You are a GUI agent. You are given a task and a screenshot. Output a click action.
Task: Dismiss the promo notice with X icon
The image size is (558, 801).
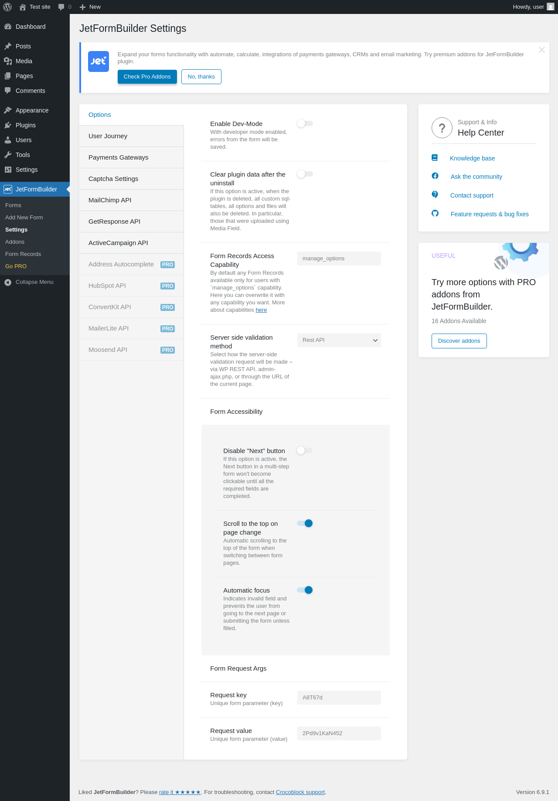pyautogui.click(x=541, y=50)
